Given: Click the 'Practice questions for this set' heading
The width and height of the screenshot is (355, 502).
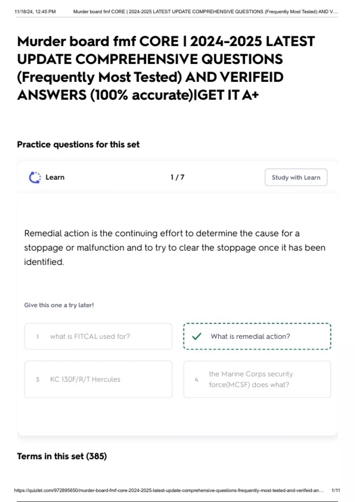Looking at the screenshot, I should tap(79, 144).
